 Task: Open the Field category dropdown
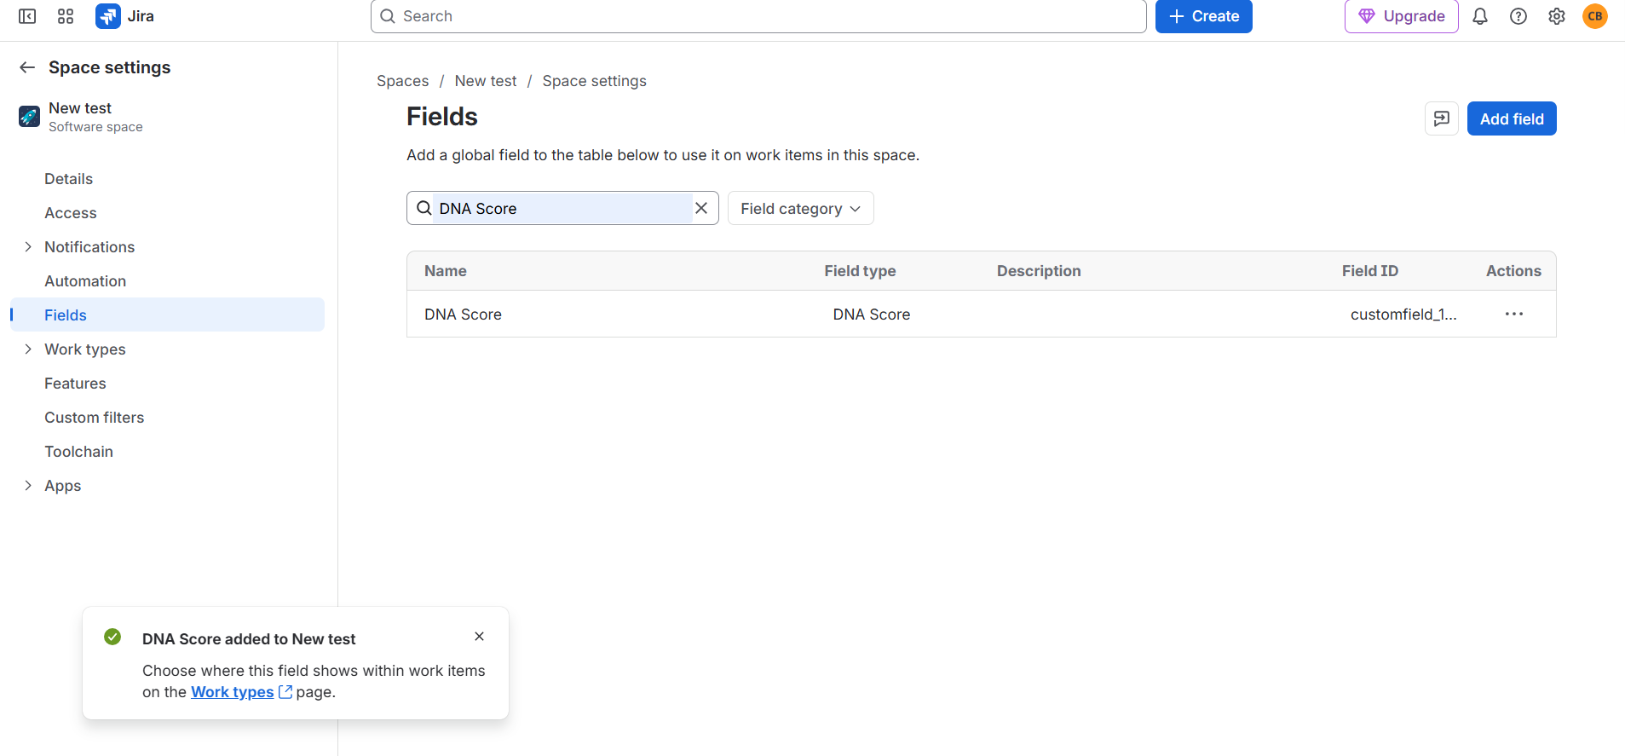[x=801, y=208]
